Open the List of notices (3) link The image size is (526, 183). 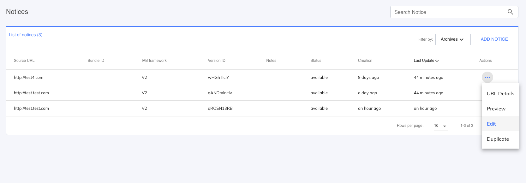26,35
